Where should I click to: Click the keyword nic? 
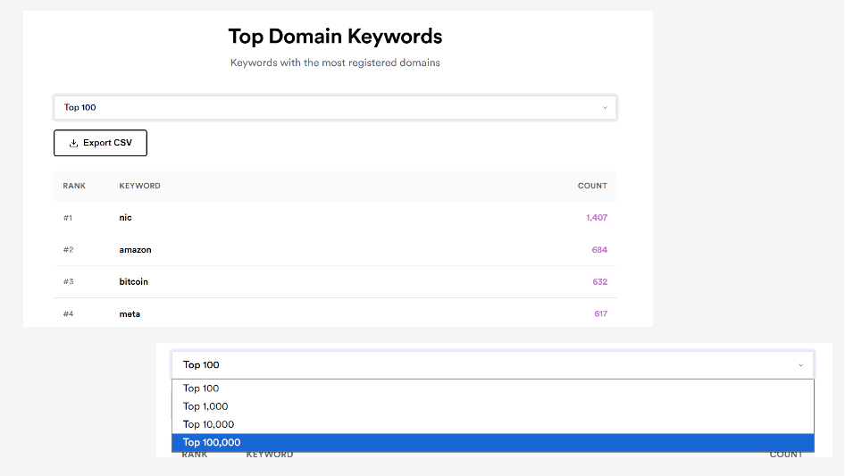point(125,218)
